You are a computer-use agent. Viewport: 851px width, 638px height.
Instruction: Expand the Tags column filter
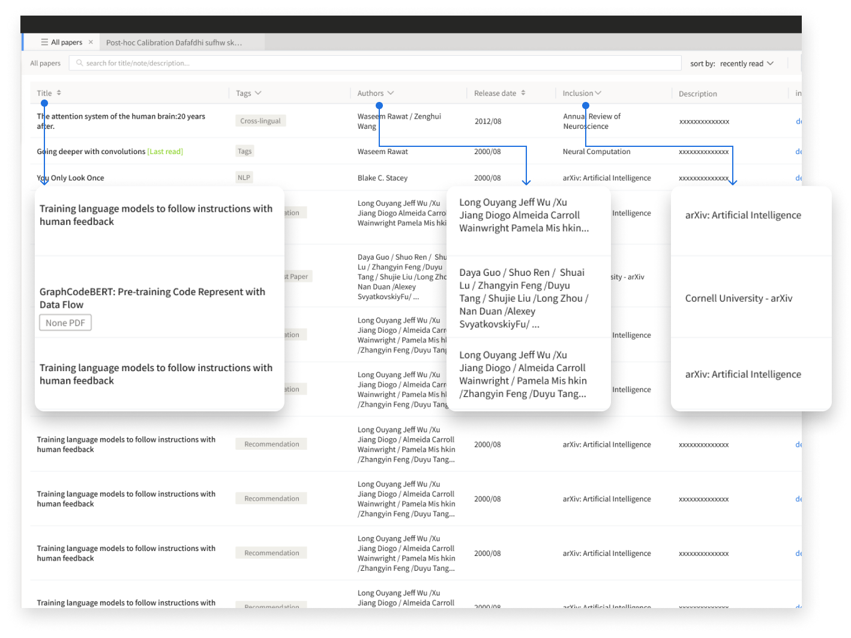tap(258, 93)
